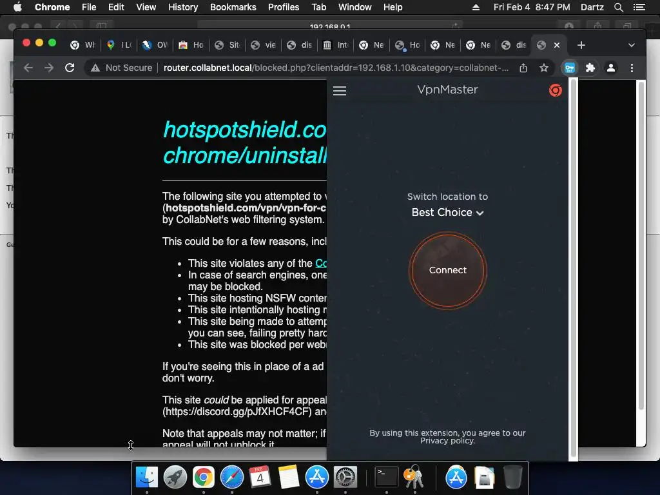Open the Chrome profile avatar icon
Viewport: 660px width, 495px height.
[x=611, y=68]
